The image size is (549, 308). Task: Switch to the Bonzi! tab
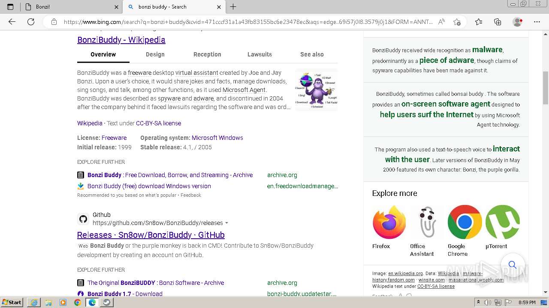click(71, 7)
